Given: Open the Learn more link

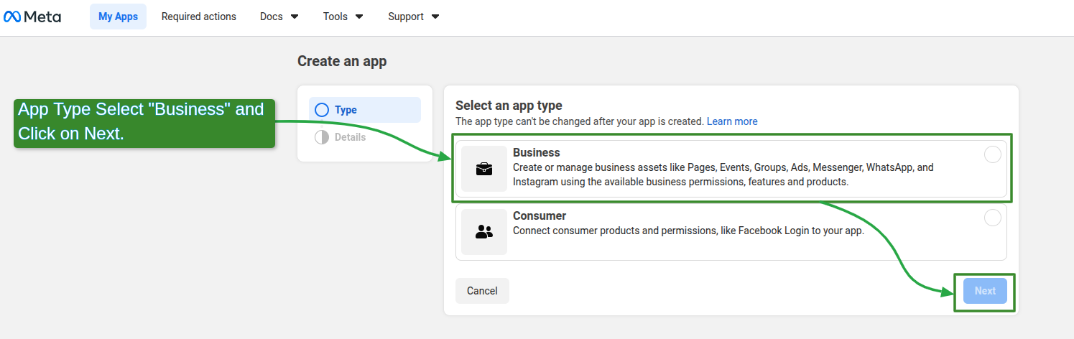Looking at the screenshot, I should [732, 121].
